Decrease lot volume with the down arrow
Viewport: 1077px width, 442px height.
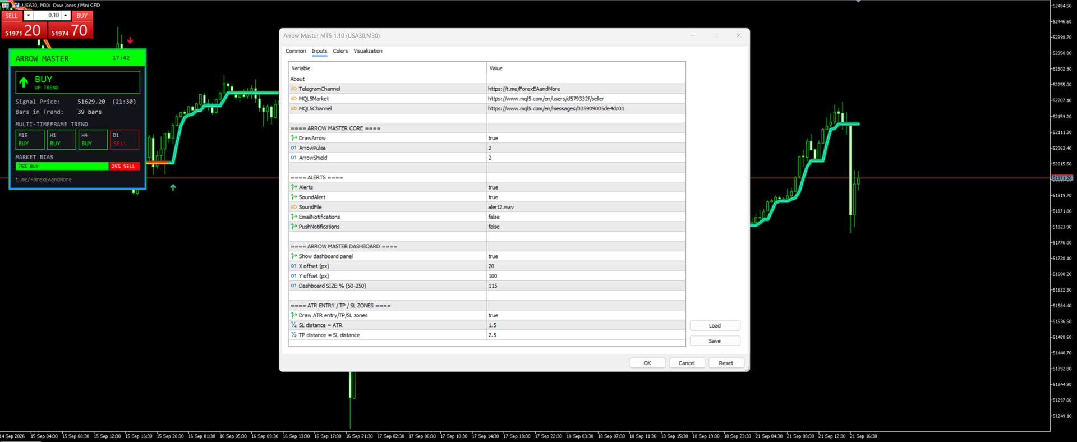[x=28, y=16]
